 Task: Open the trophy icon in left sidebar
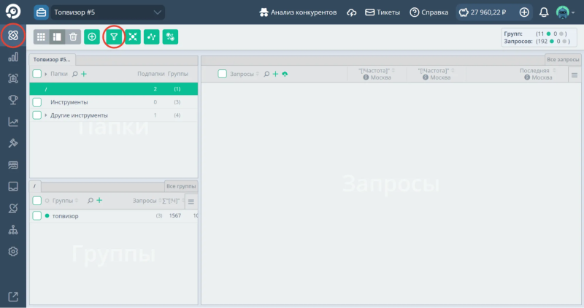coord(12,100)
